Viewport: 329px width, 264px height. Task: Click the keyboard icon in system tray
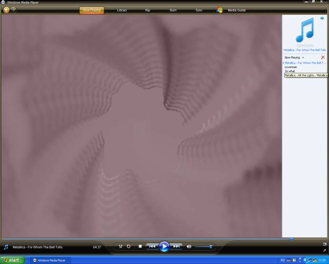(288, 260)
